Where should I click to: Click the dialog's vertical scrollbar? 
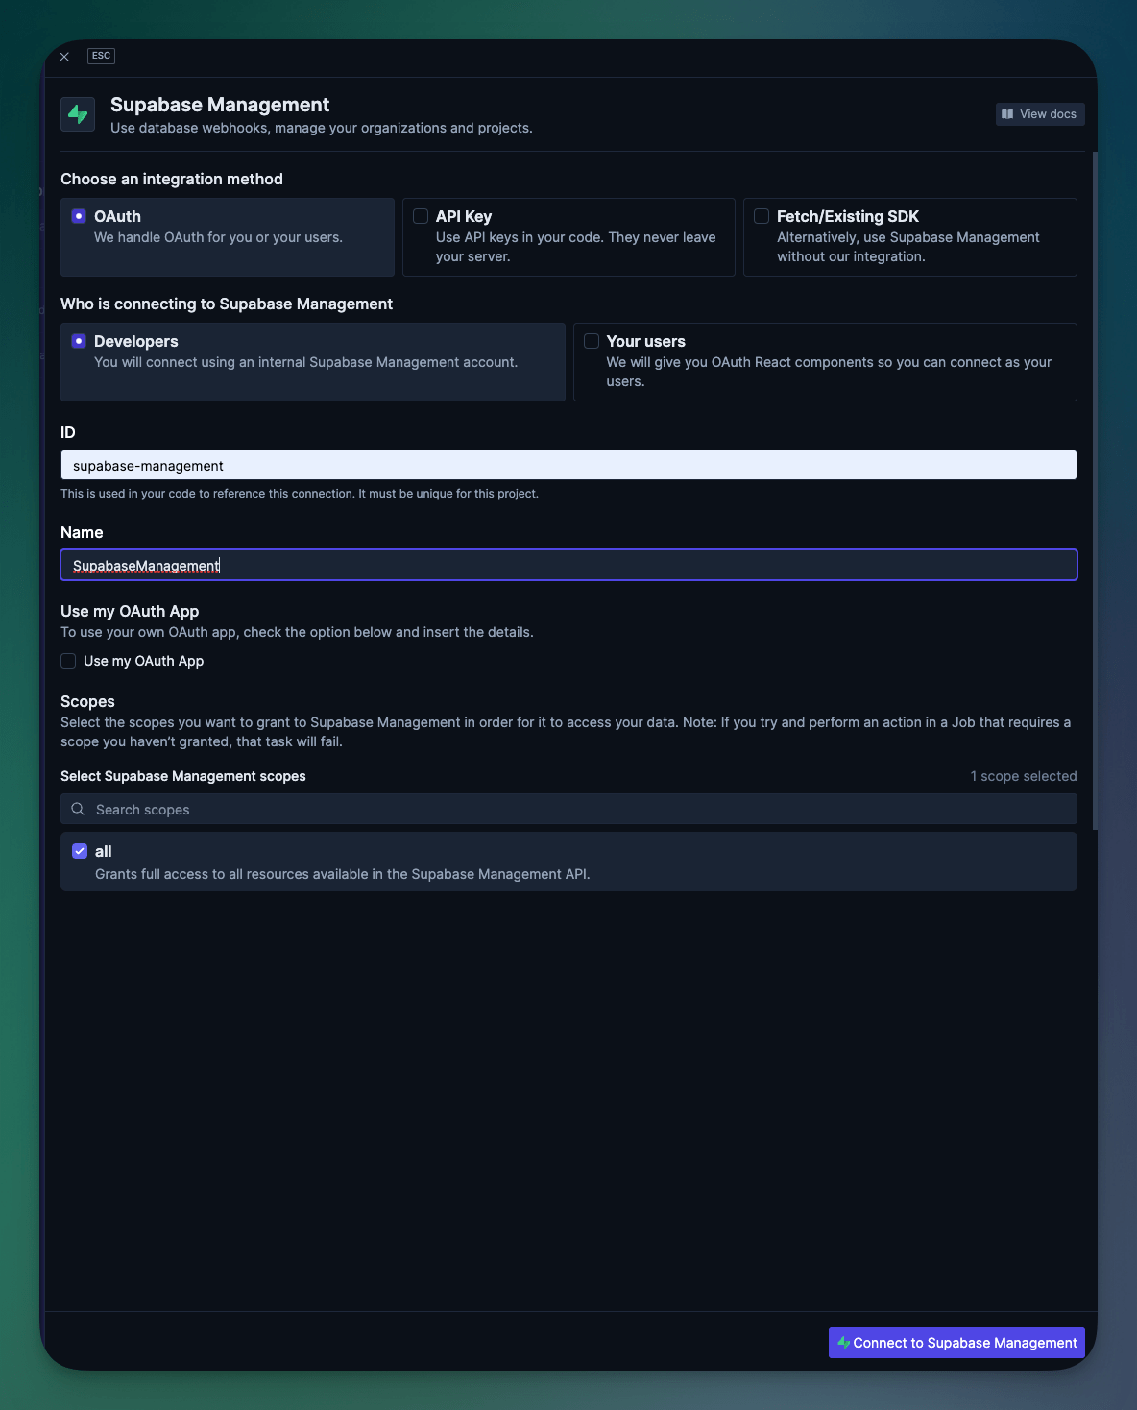coord(1095,490)
